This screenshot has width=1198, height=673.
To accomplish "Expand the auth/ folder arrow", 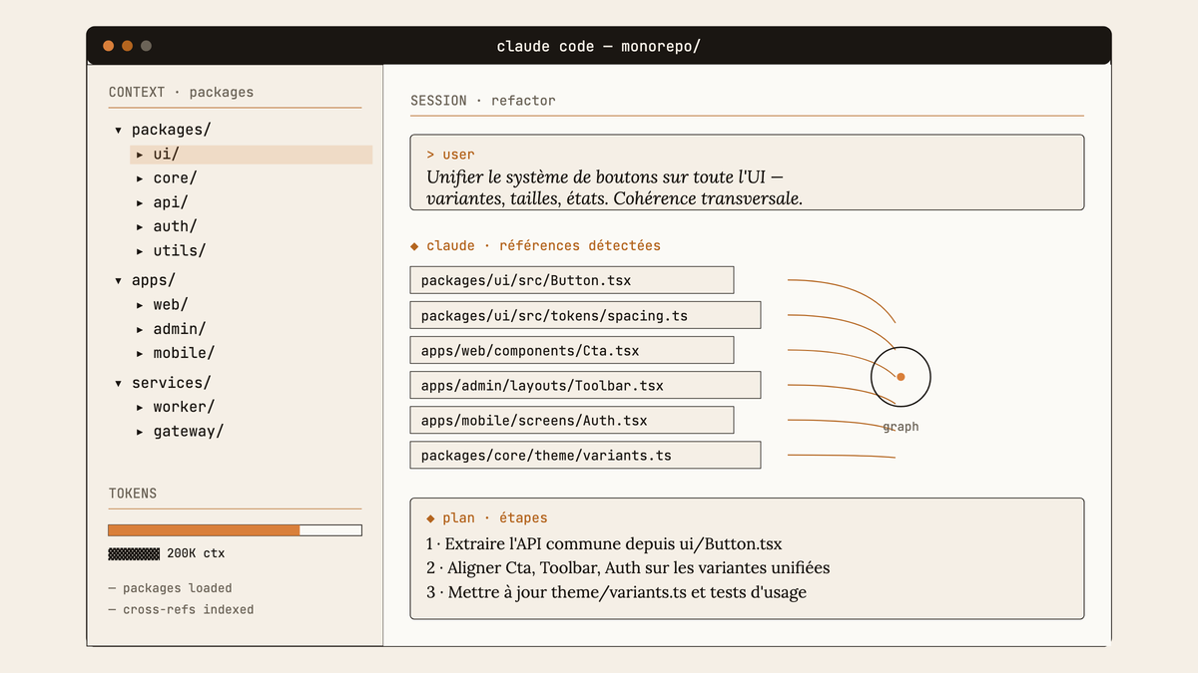I will pyautogui.click(x=140, y=226).
